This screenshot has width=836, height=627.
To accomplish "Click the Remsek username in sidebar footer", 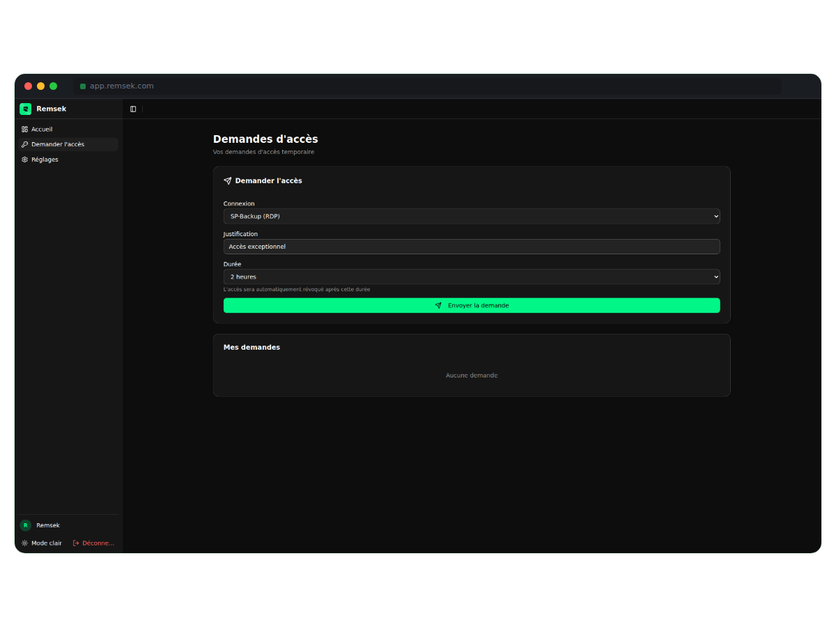I will click(x=48, y=525).
